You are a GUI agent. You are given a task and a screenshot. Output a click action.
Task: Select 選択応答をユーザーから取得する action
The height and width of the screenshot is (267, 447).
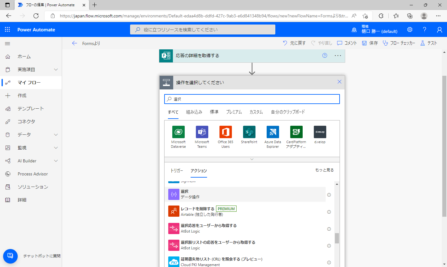pos(245,228)
